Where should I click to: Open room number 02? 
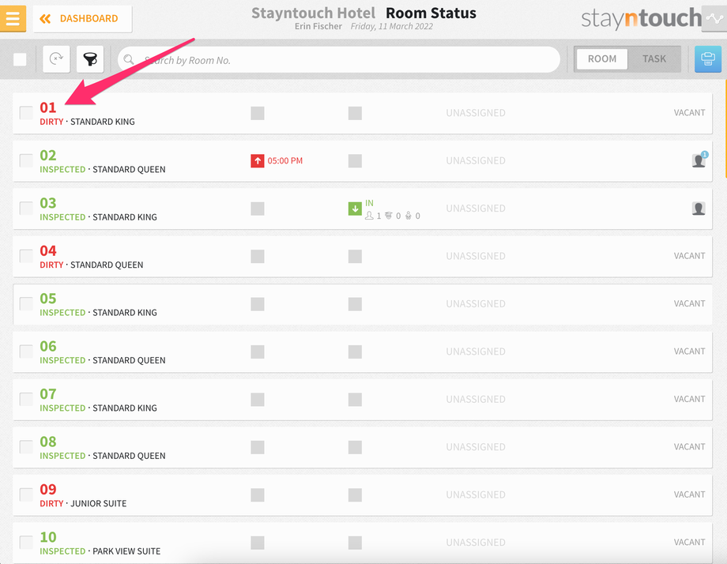coord(47,156)
